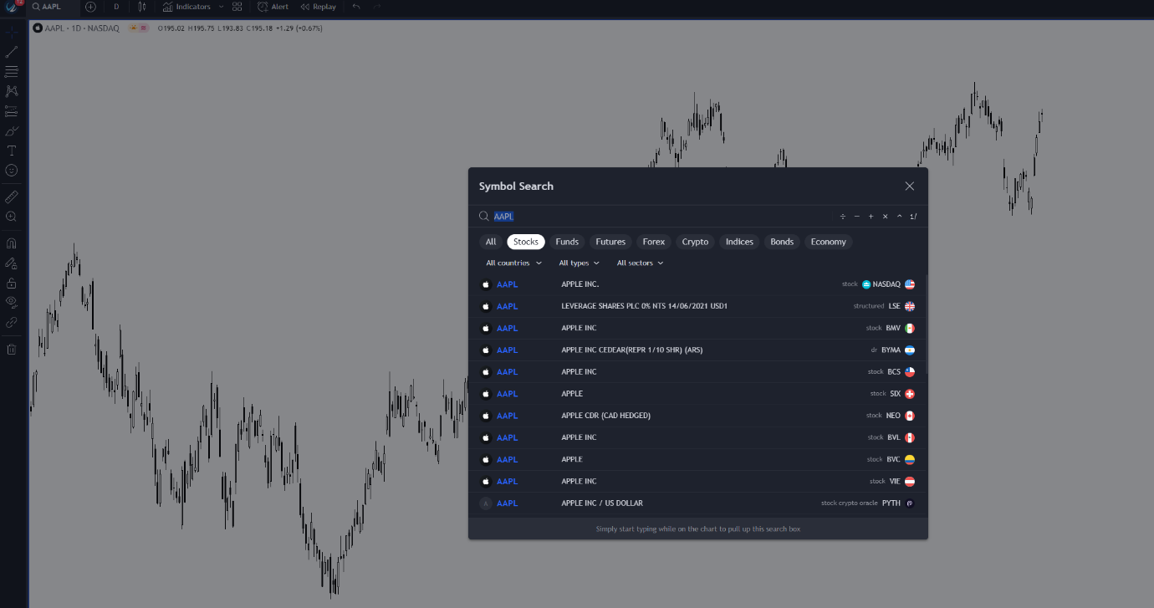Switch to the Forex category tab

click(654, 242)
